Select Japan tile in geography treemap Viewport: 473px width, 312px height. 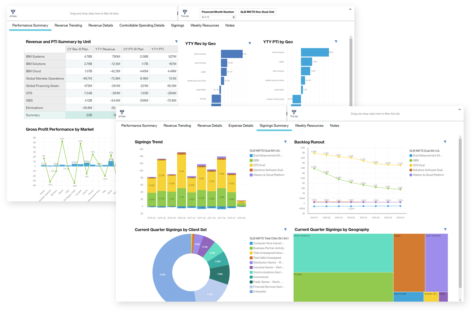click(x=409, y=263)
